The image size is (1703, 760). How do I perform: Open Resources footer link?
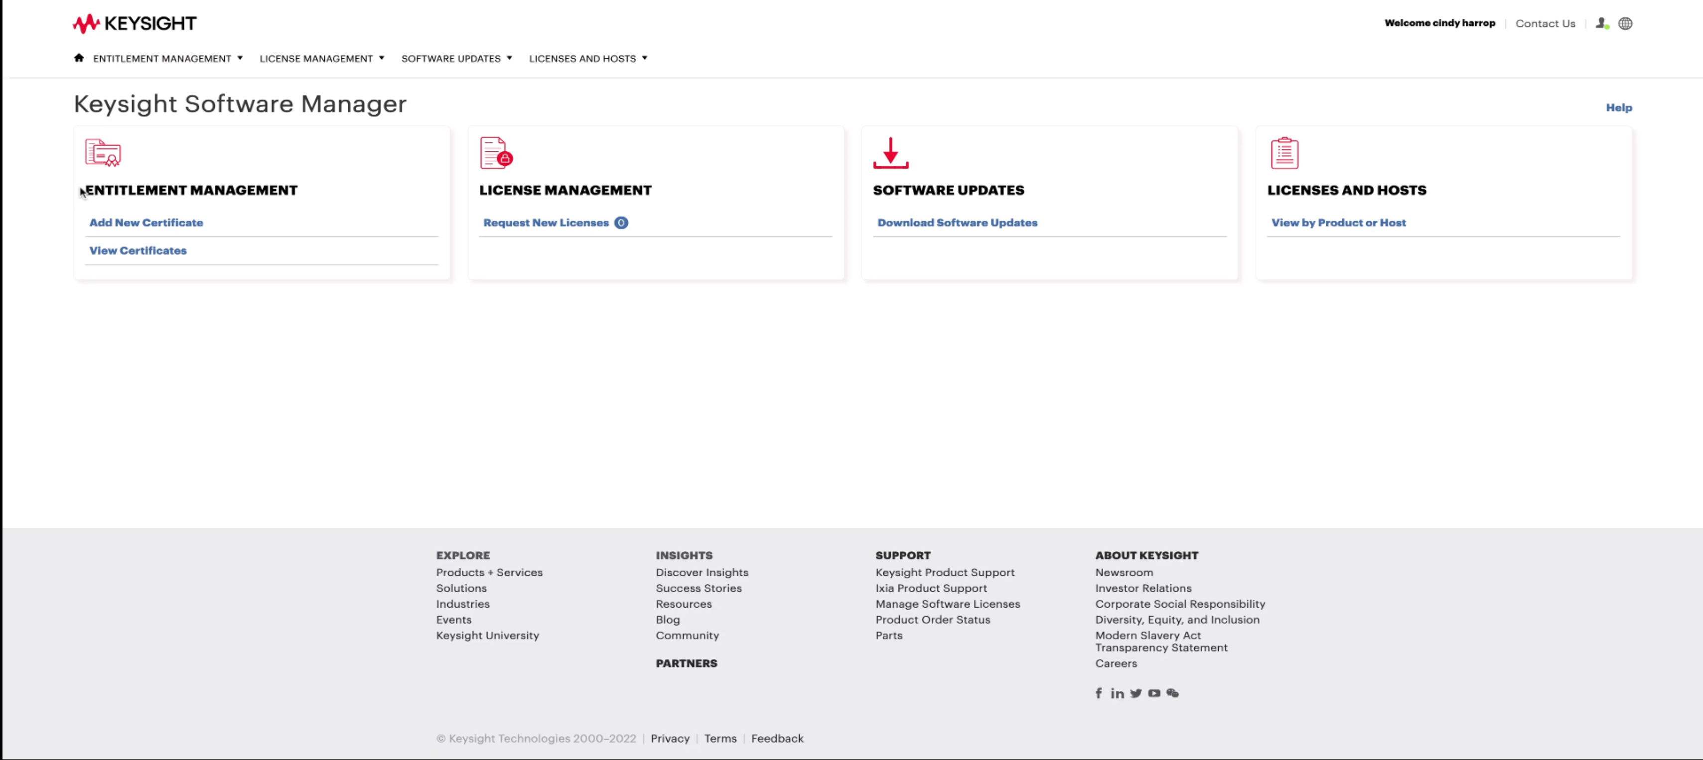coord(684,604)
